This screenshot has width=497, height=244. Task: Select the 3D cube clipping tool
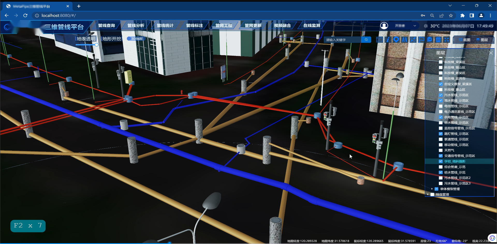tap(379, 40)
